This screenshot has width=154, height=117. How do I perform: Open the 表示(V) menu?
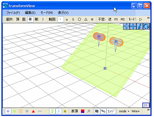63,13
